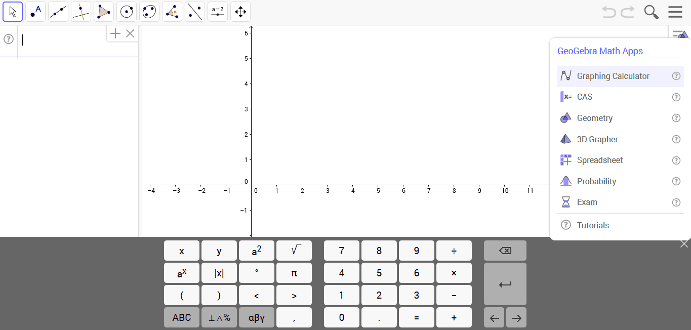Choose the Line through two points tool

58,12
